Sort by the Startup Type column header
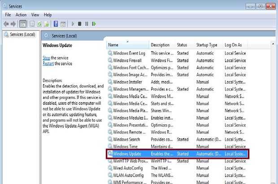The image size is (278, 184). point(208,45)
